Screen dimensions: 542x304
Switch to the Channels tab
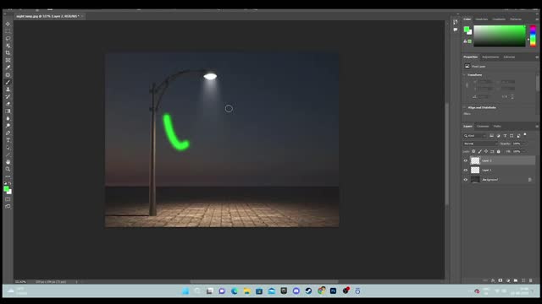point(483,127)
